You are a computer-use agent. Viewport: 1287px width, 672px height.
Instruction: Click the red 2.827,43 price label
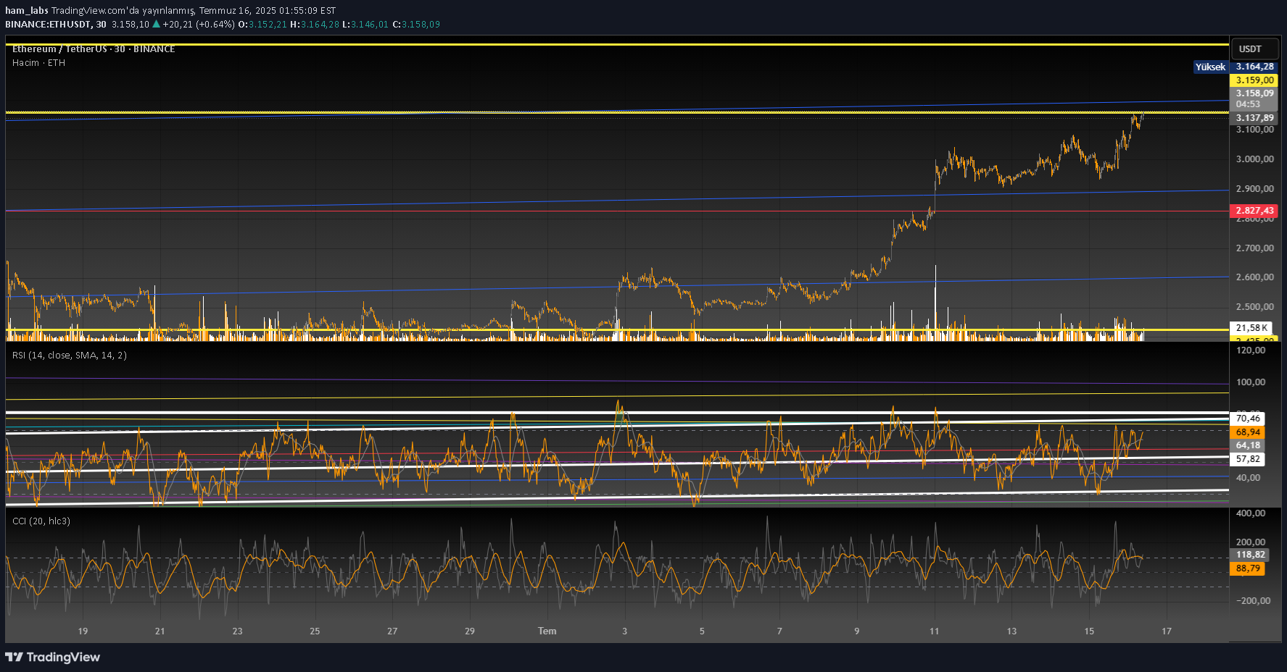(x=1254, y=211)
